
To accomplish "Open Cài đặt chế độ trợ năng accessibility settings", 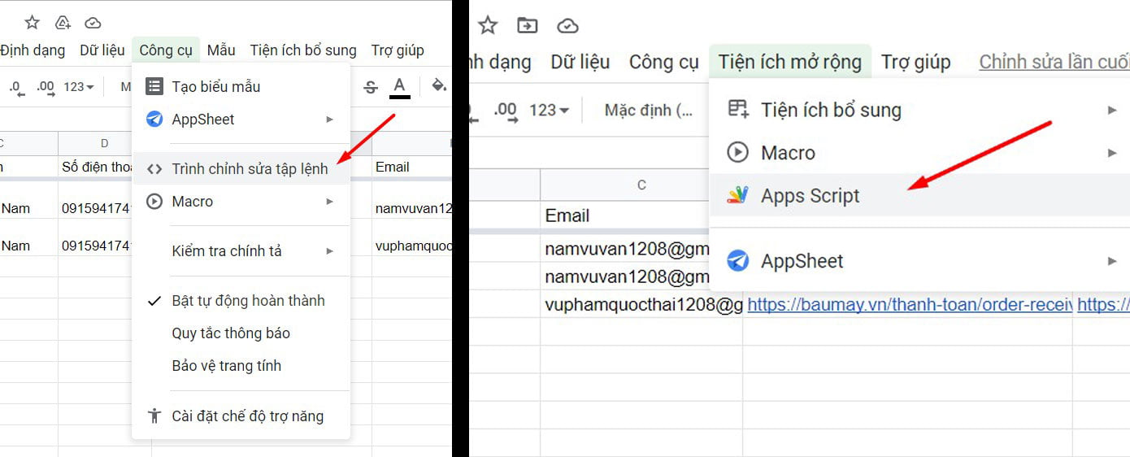I will [x=247, y=416].
